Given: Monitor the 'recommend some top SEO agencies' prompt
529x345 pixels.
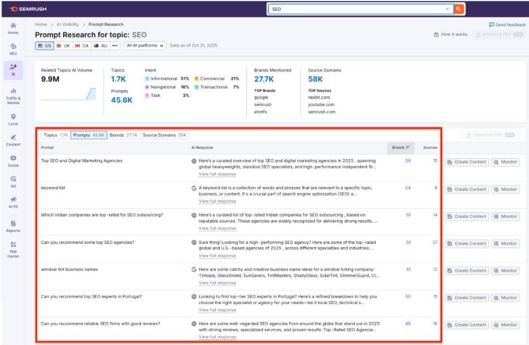Looking at the screenshot, I should [x=505, y=244].
